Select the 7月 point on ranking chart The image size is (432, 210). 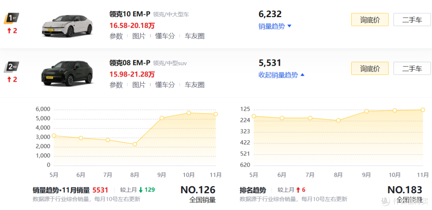coord(310,118)
